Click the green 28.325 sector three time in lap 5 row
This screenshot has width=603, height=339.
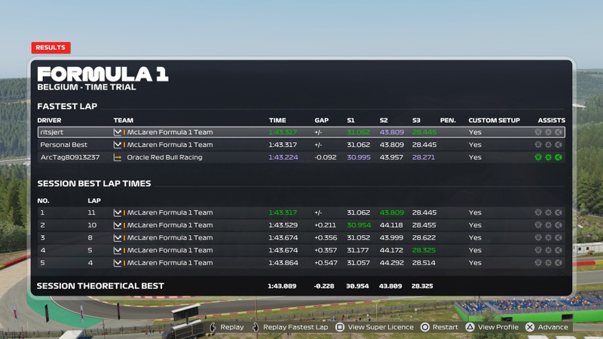424,250
